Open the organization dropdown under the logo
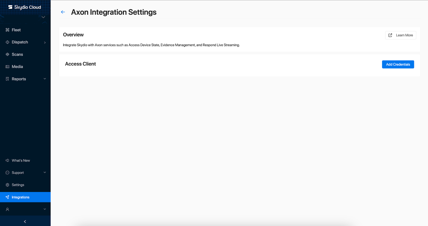The image size is (428, 226). pos(43,17)
